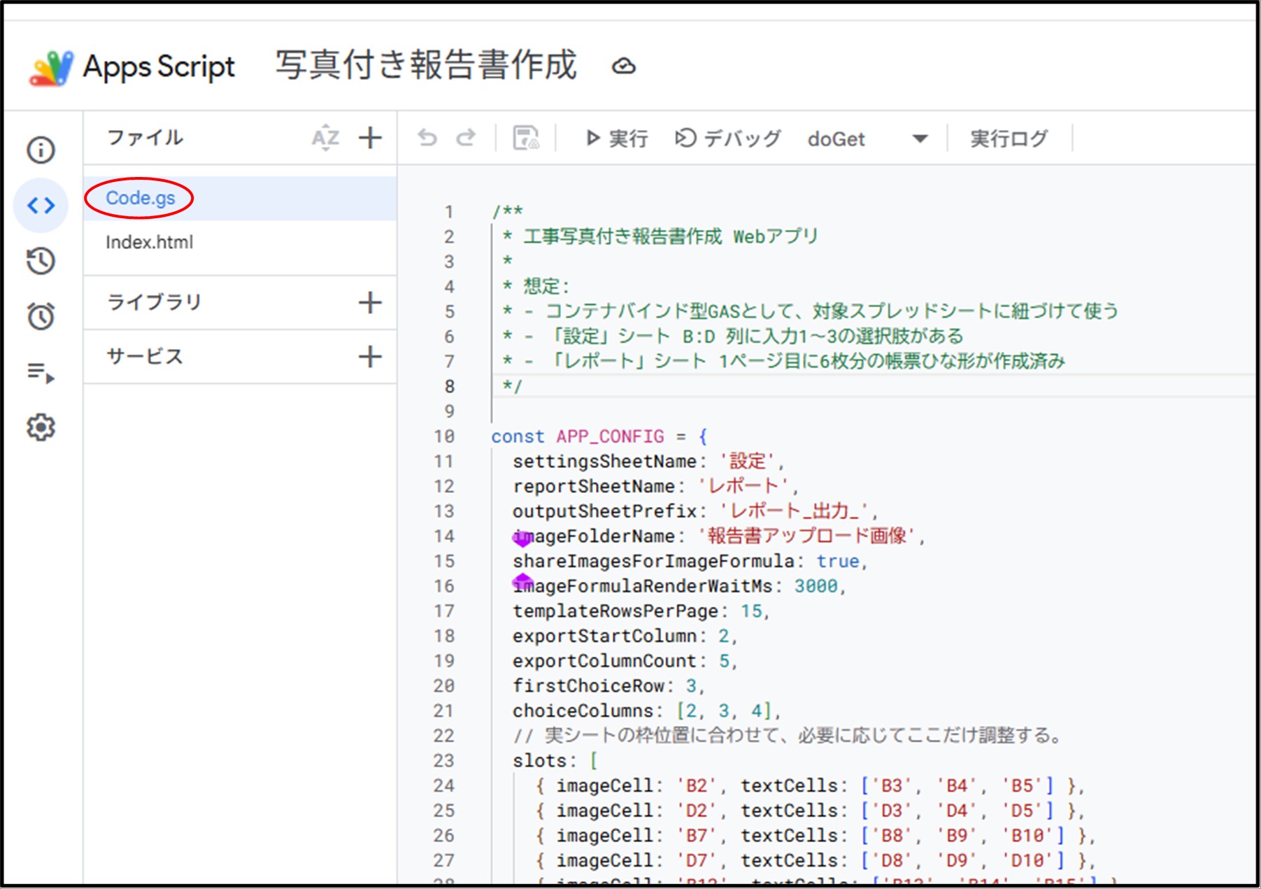The image size is (1261, 889).
Task: Open the project Overview info icon
Action: point(41,150)
